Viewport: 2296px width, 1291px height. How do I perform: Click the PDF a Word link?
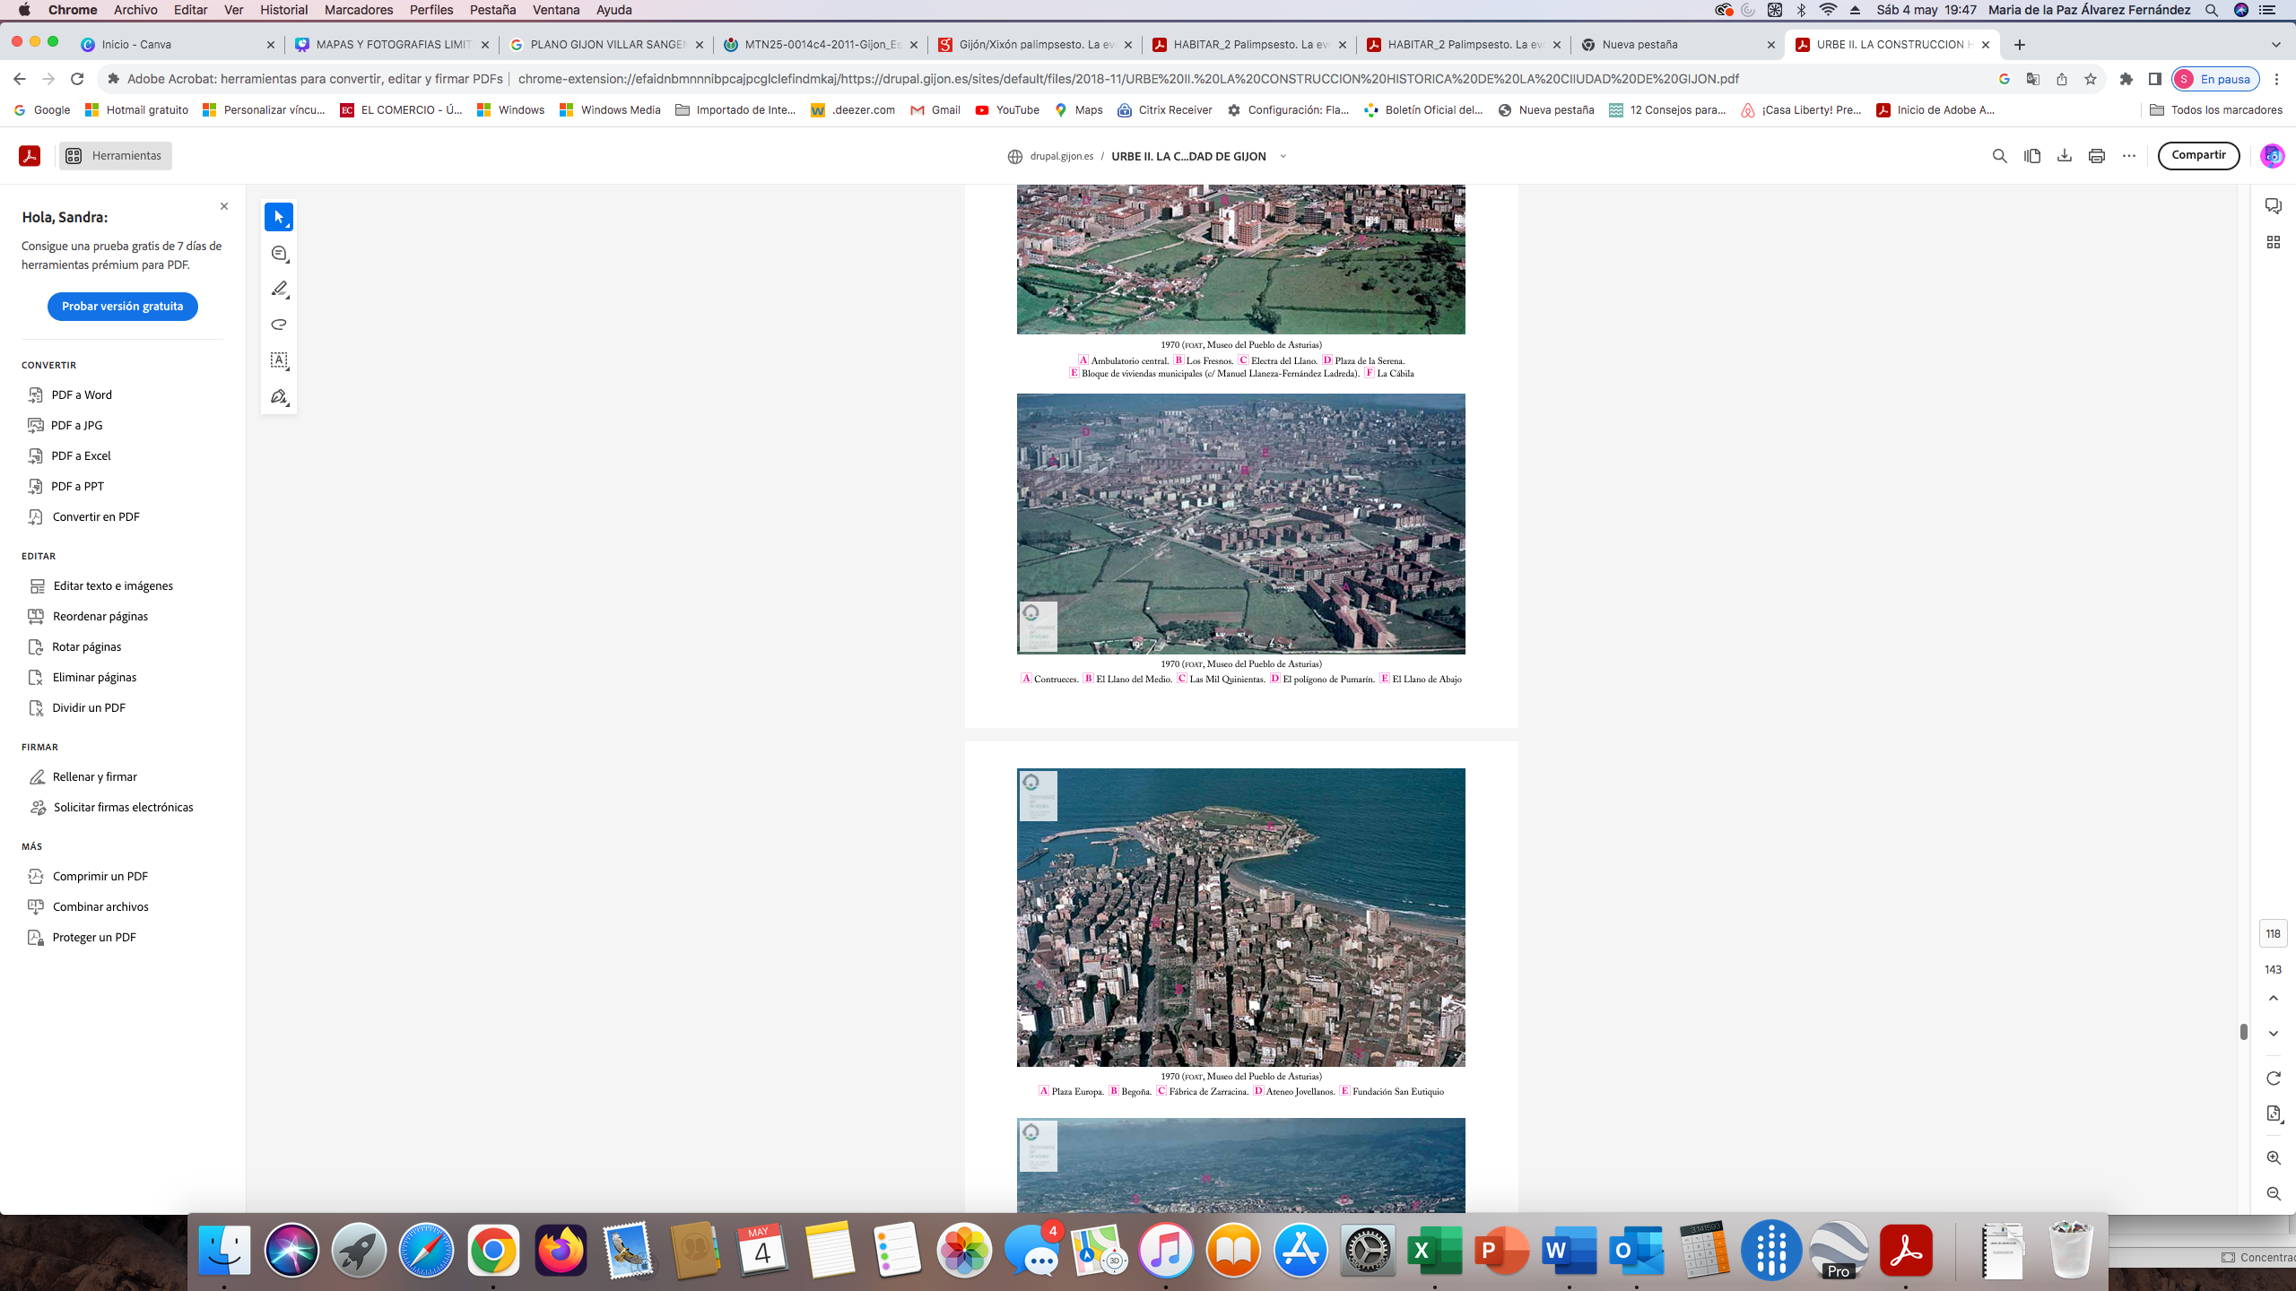point(81,394)
